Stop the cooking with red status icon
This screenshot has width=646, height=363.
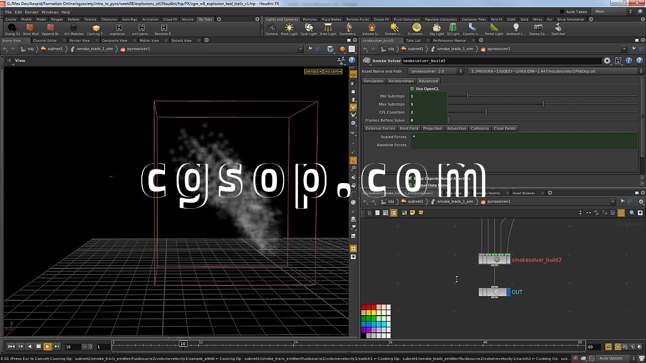click(575, 358)
